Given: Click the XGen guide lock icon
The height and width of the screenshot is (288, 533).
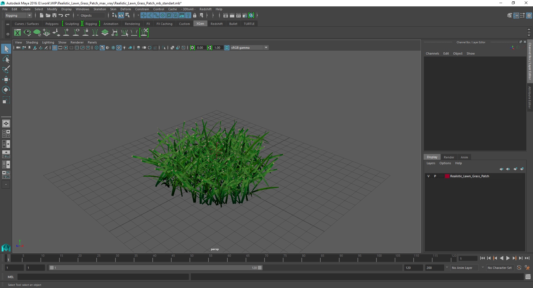Looking at the screenshot, I should tap(86, 33).
